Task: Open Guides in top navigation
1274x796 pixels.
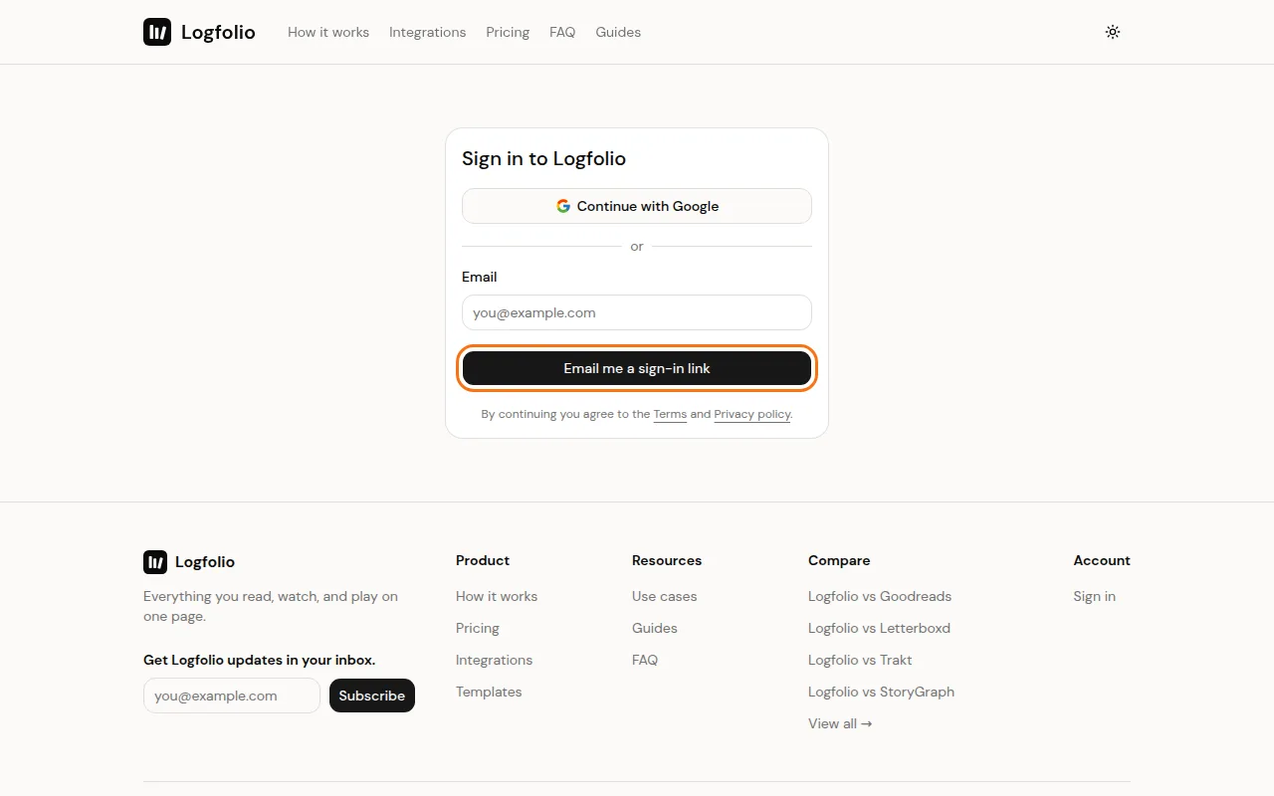Action: 618,32
